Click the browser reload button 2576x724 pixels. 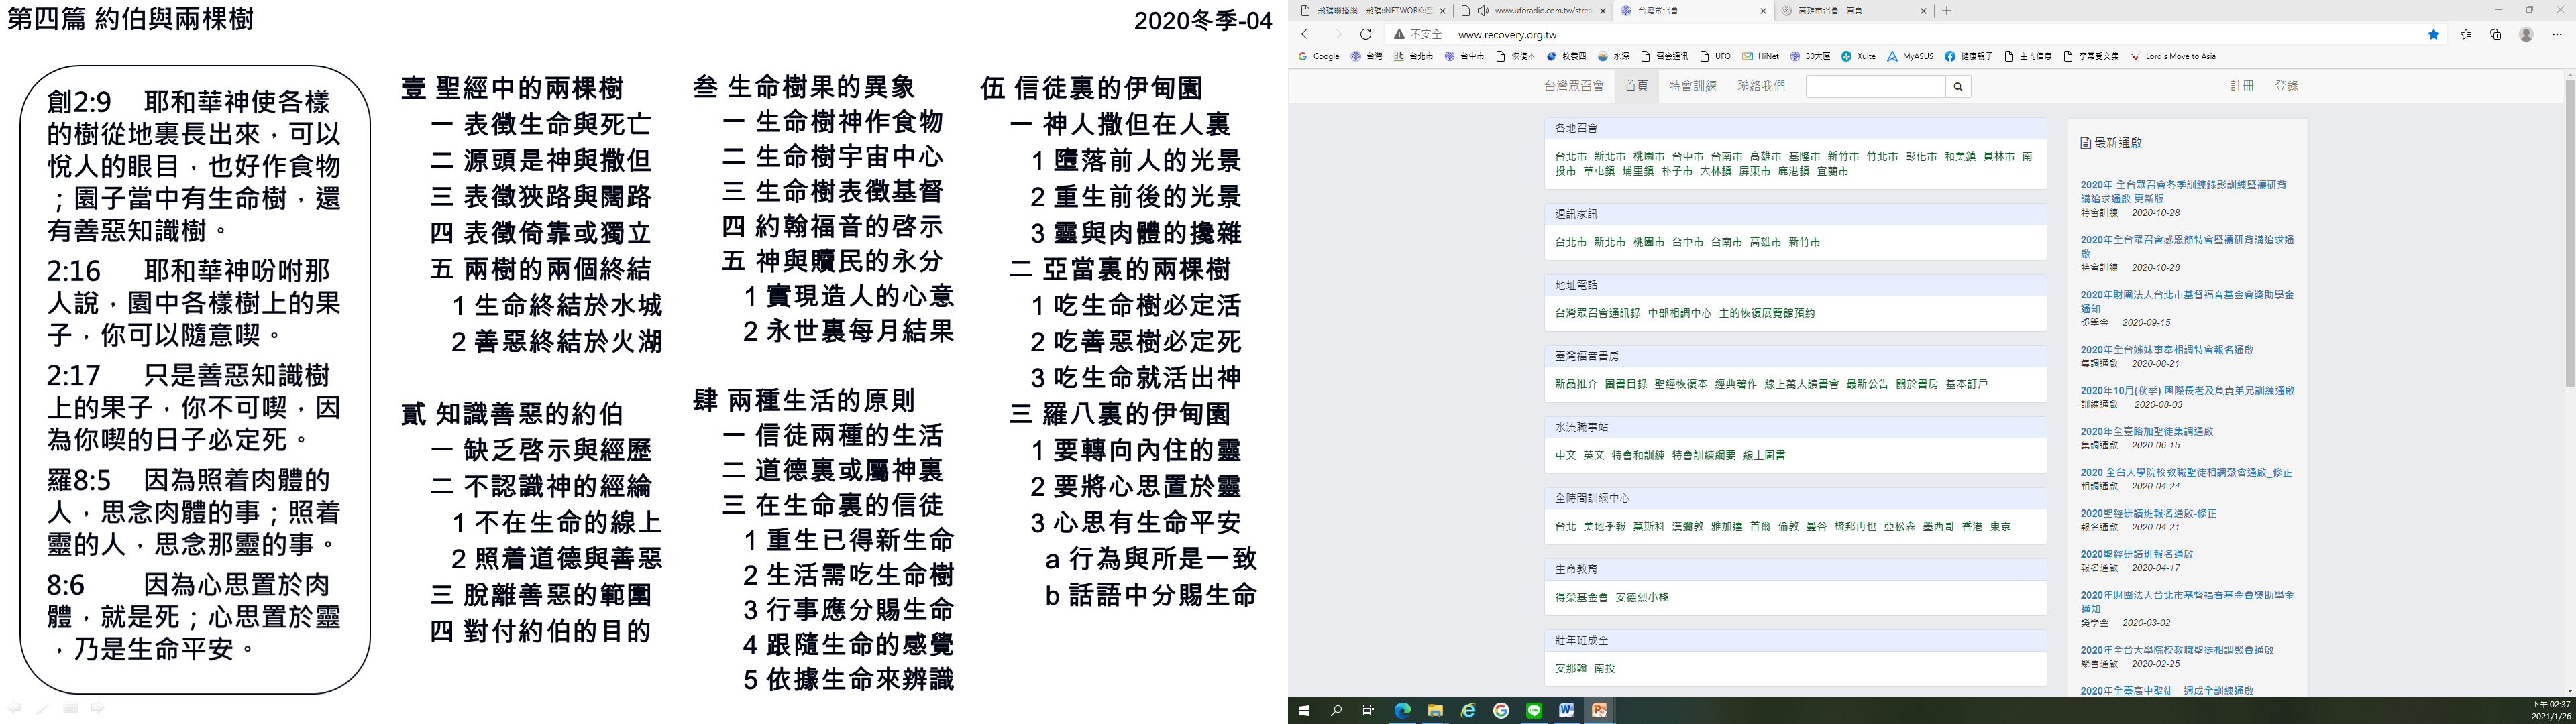[x=1365, y=34]
